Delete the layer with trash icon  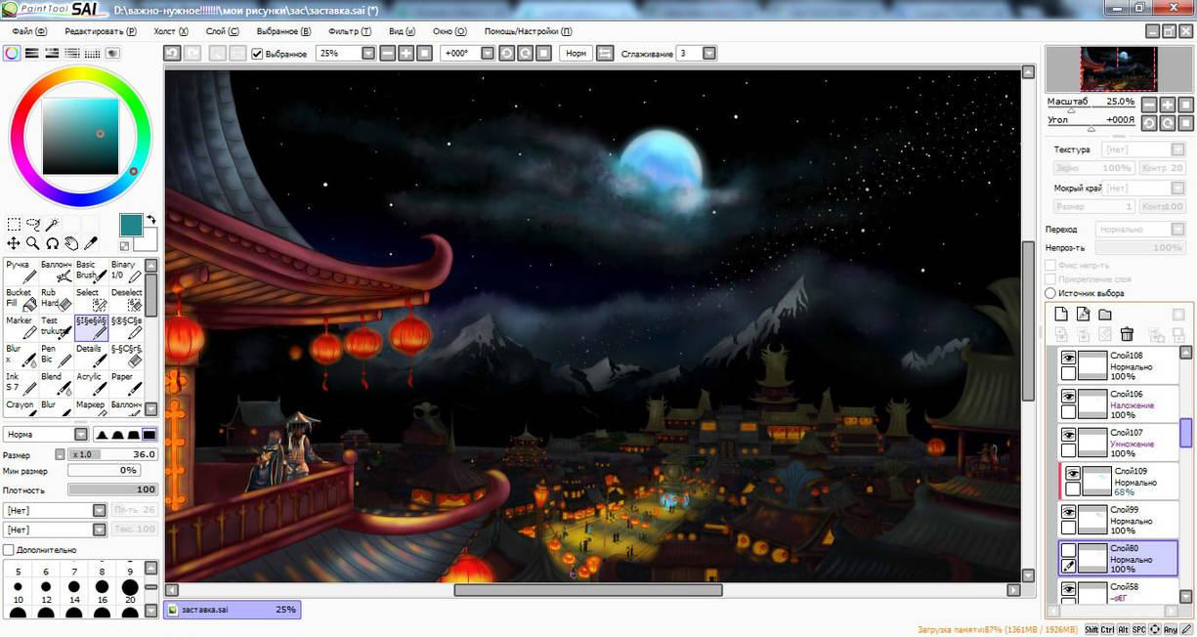(1127, 335)
